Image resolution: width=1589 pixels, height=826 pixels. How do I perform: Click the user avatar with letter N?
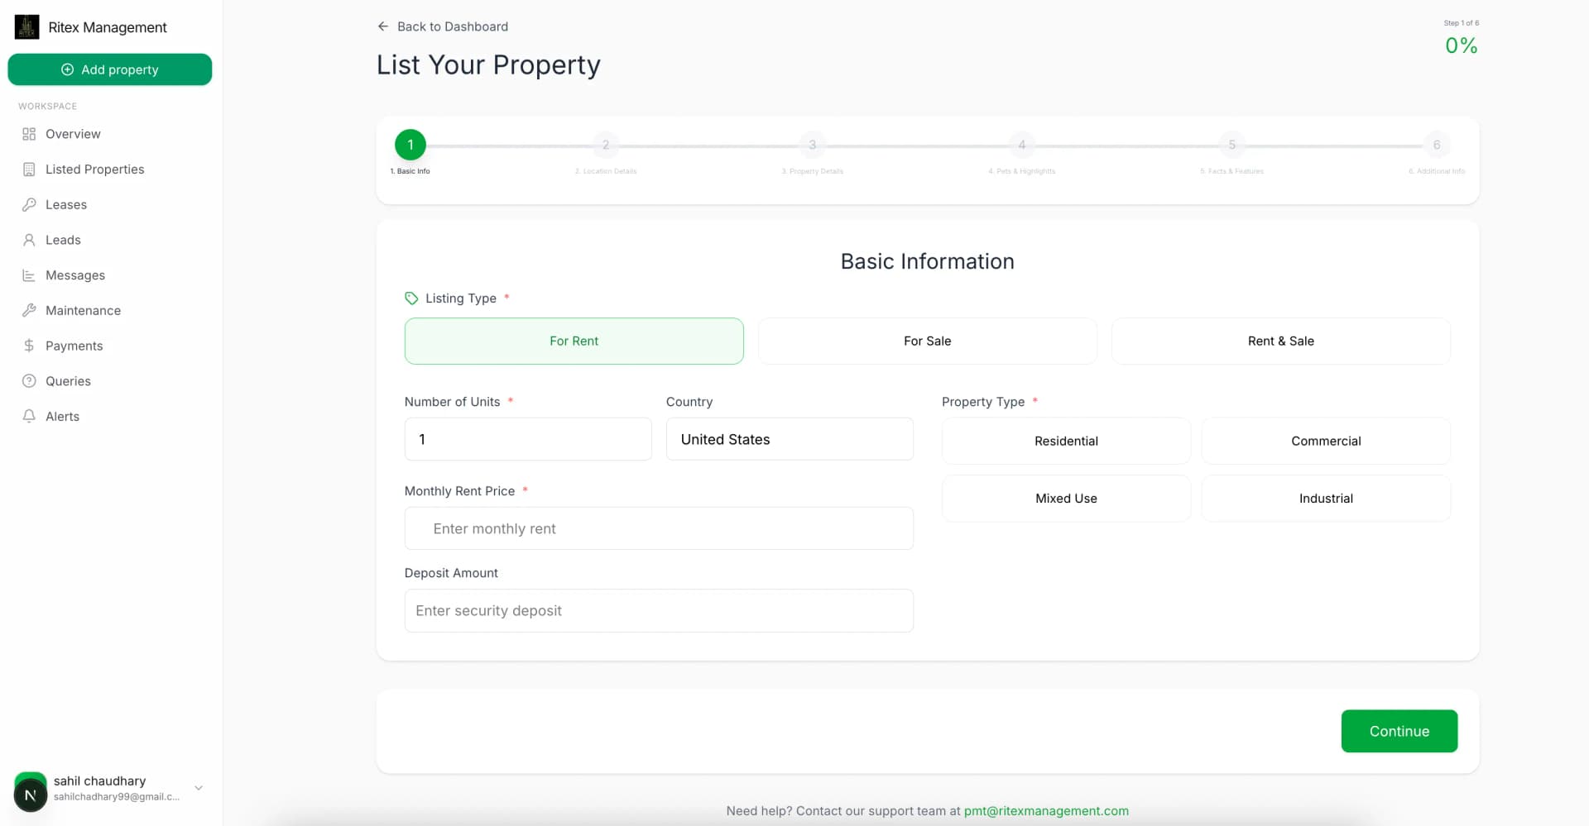coord(31,795)
